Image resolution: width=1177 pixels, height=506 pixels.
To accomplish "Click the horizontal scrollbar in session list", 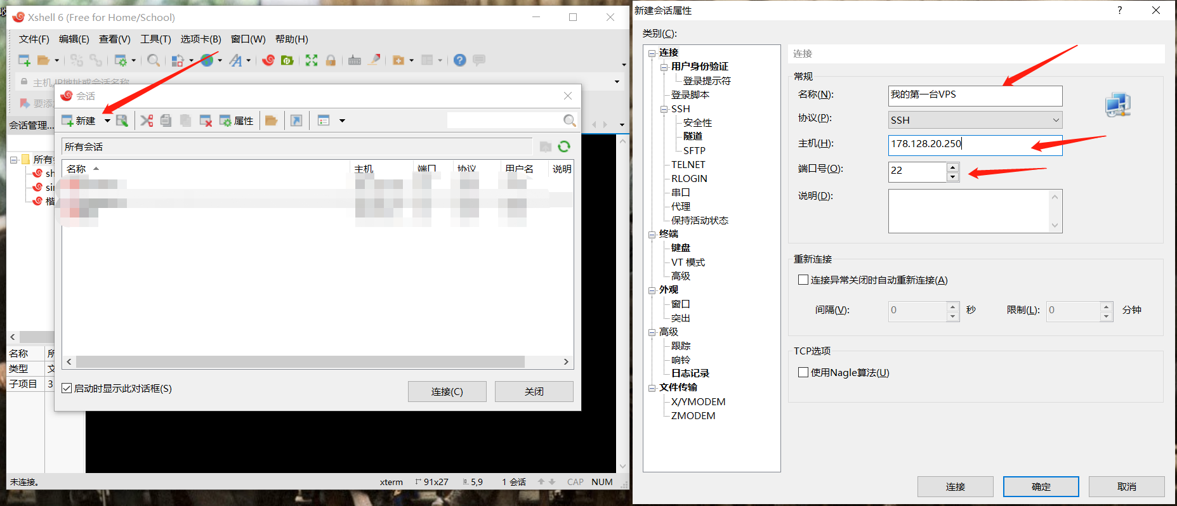I will click(299, 361).
